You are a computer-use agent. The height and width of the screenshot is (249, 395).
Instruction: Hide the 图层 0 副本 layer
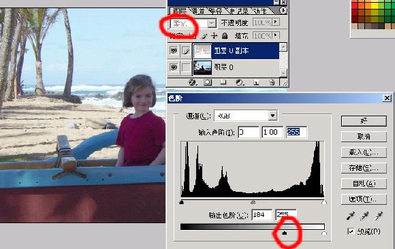(174, 51)
